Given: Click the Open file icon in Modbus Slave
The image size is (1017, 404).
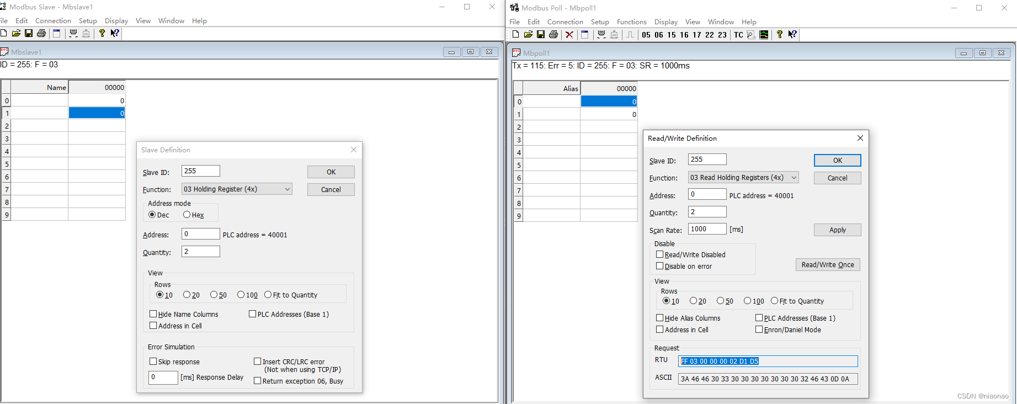Looking at the screenshot, I should click(16, 33).
